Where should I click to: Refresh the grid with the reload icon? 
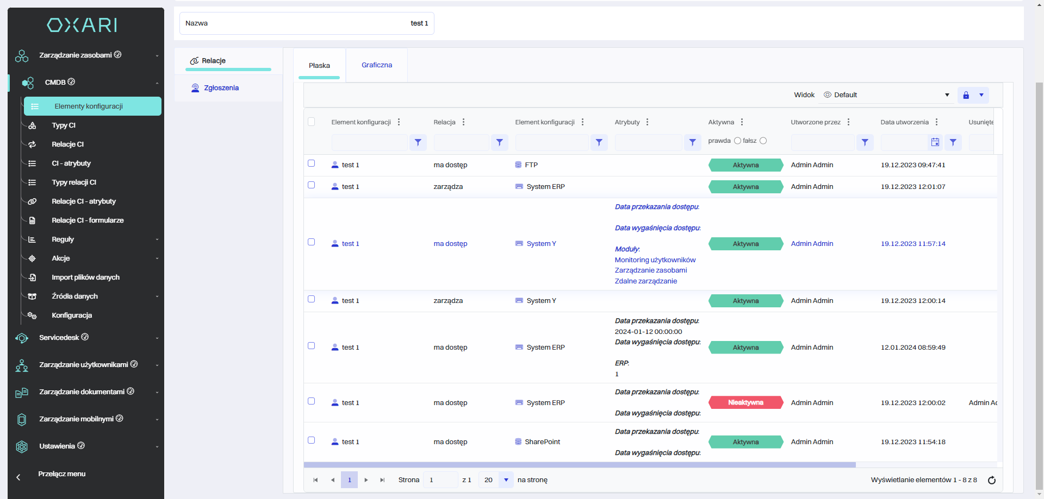991,480
